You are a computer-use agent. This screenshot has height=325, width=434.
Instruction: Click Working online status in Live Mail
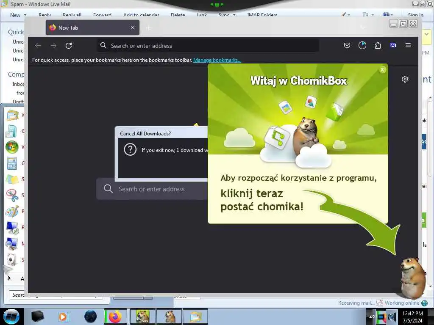click(402, 303)
